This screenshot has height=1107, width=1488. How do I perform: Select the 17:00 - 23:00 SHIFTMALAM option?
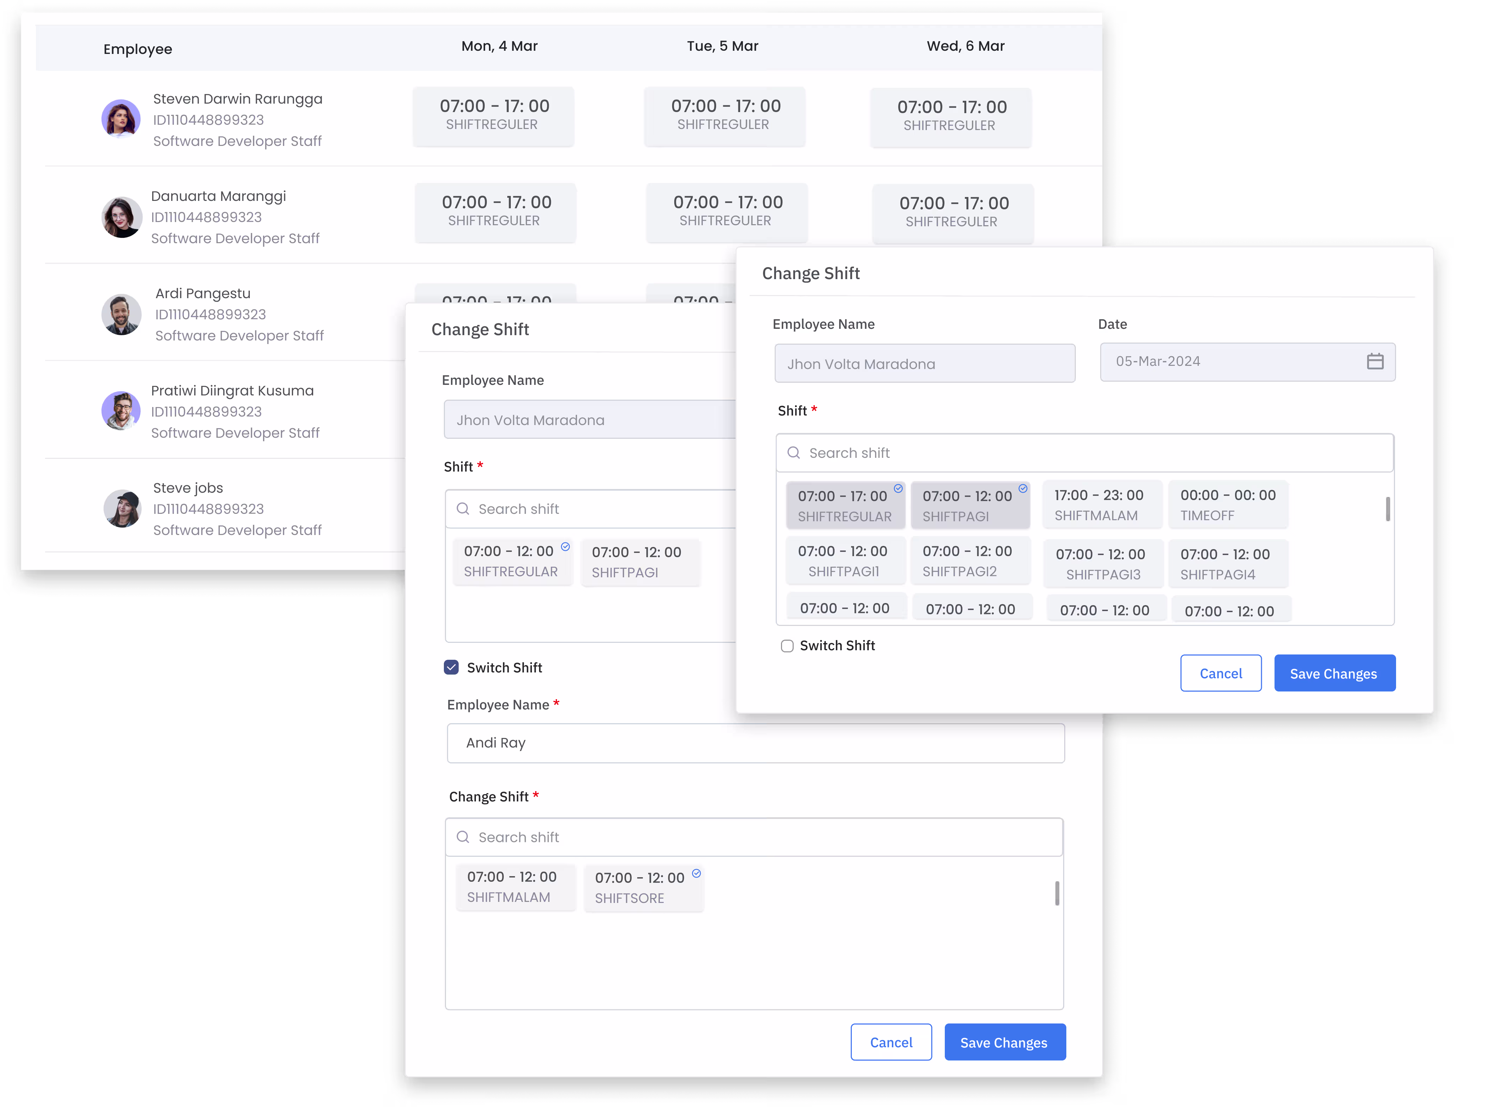(x=1102, y=505)
